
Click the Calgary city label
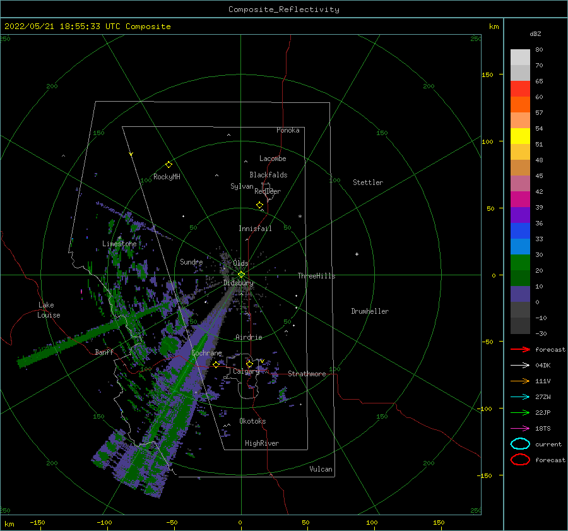pos(246,371)
